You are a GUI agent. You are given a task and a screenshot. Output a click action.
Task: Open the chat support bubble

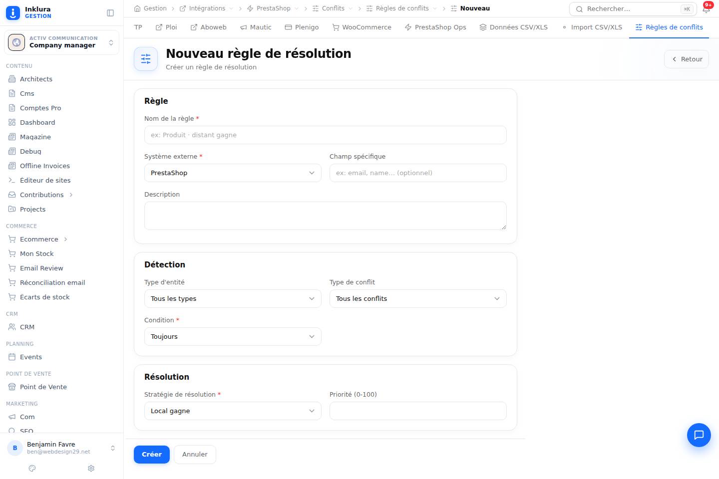pyautogui.click(x=699, y=435)
